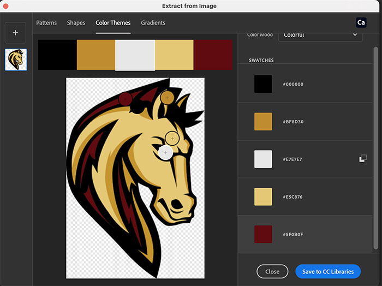The image size is (382, 286).
Task: Select the dark red color picker circle on horse mane
Action: click(125, 99)
